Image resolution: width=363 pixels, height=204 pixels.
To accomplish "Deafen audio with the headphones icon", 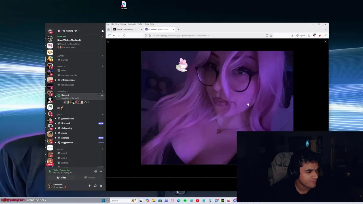I will 95,186.
